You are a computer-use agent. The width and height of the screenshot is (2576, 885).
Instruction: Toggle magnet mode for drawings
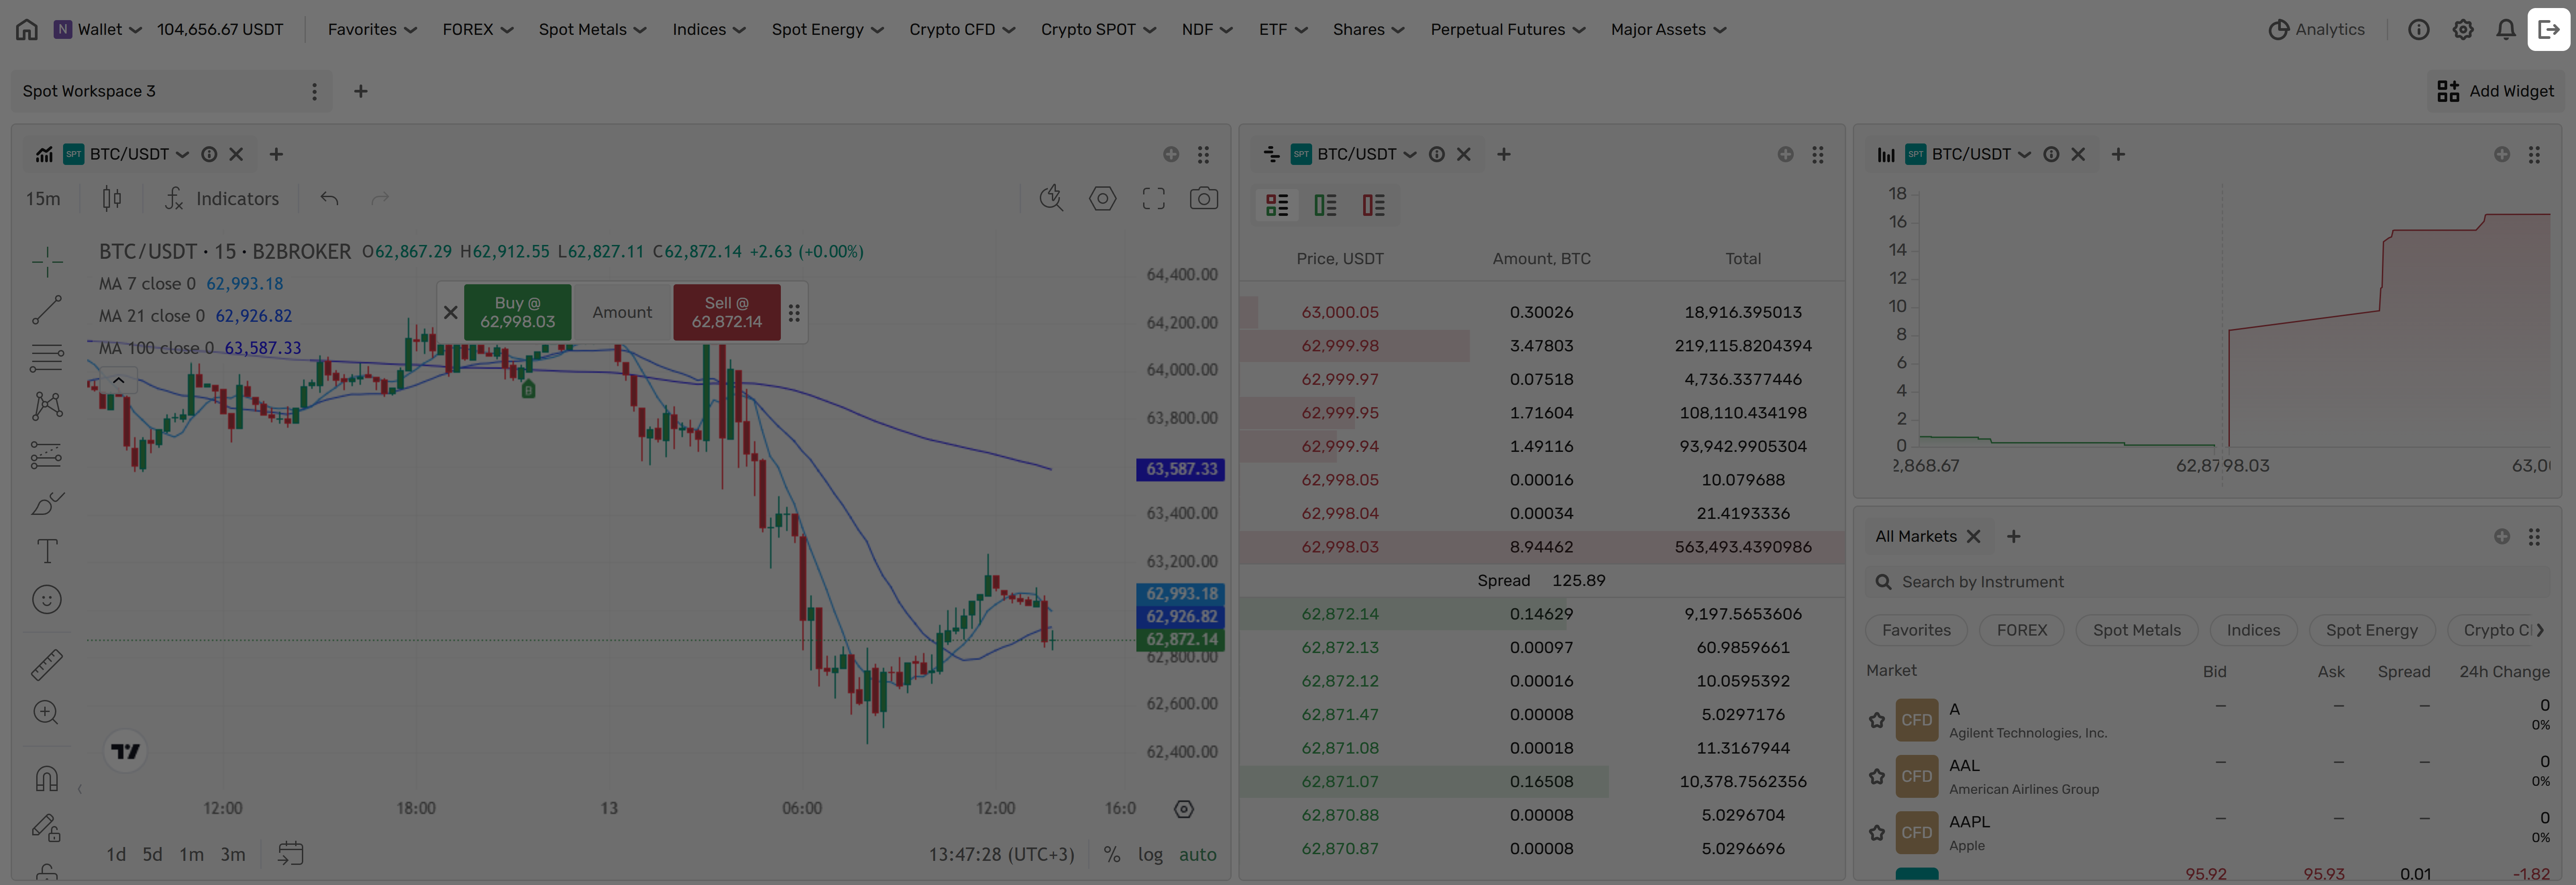pyautogui.click(x=47, y=778)
